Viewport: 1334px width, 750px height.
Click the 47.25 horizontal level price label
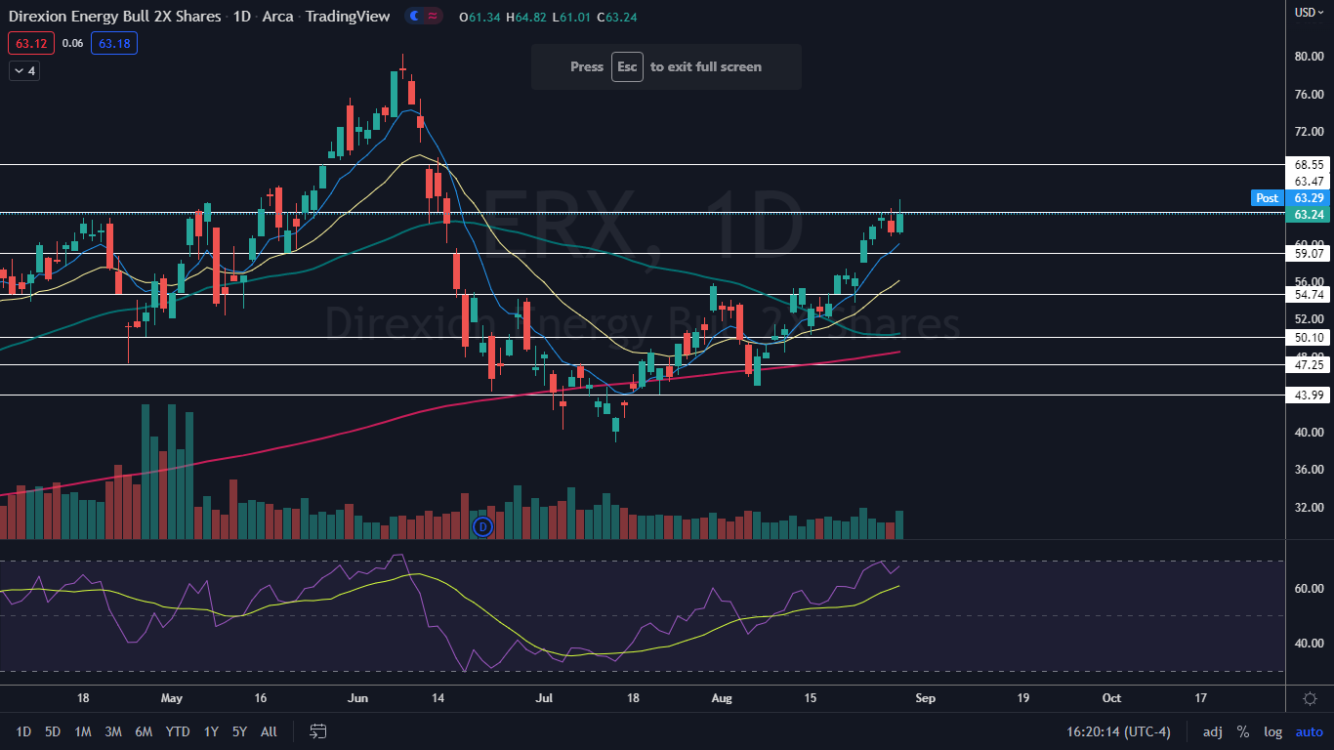point(1309,364)
